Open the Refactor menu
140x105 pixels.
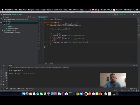click(50, 10)
